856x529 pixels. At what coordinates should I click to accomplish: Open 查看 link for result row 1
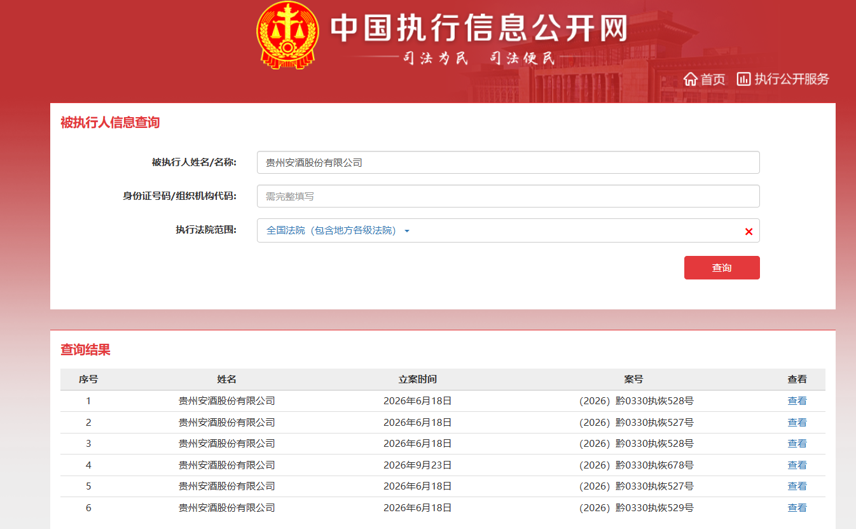[x=797, y=401]
